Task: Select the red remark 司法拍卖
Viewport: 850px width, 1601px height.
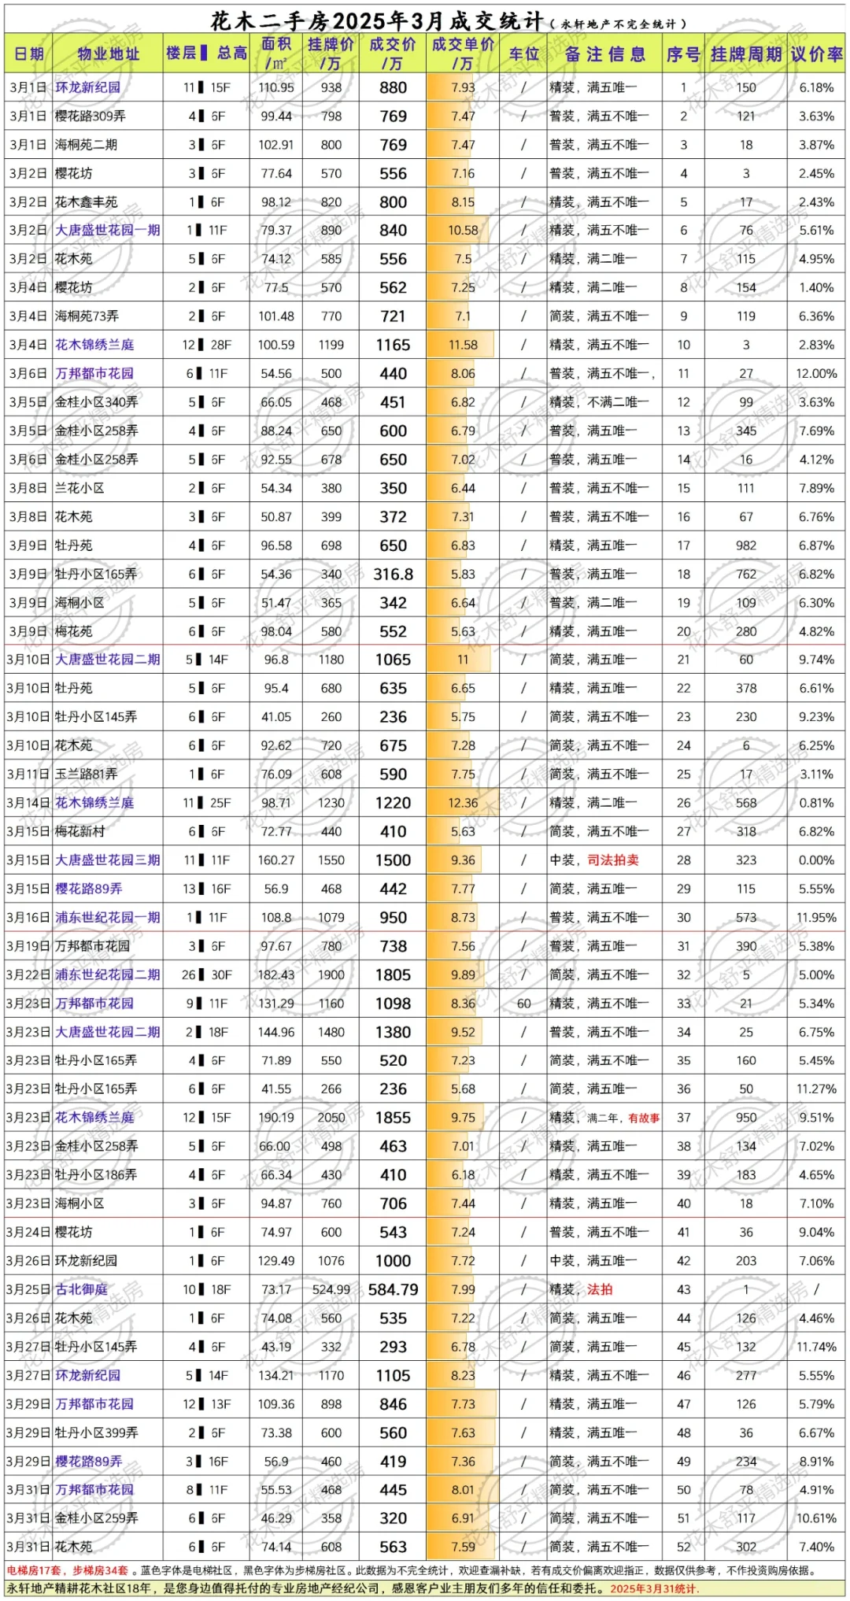Action: (x=613, y=860)
